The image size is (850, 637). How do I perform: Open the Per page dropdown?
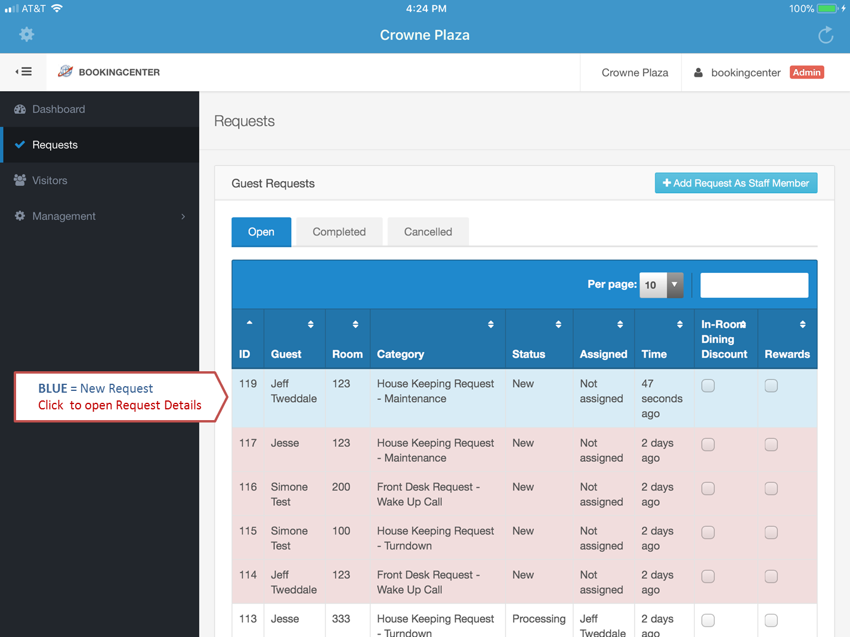tap(661, 285)
